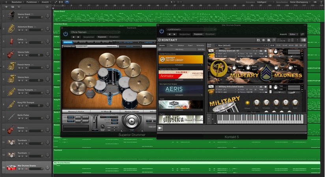Click the Cellos track instrument icon
Screen dimensions: 325x177
point(11,41)
